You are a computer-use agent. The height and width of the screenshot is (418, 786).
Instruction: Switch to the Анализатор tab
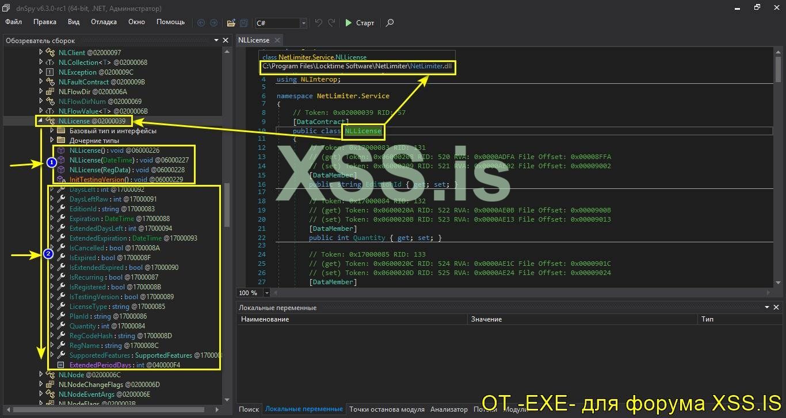point(449,409)
